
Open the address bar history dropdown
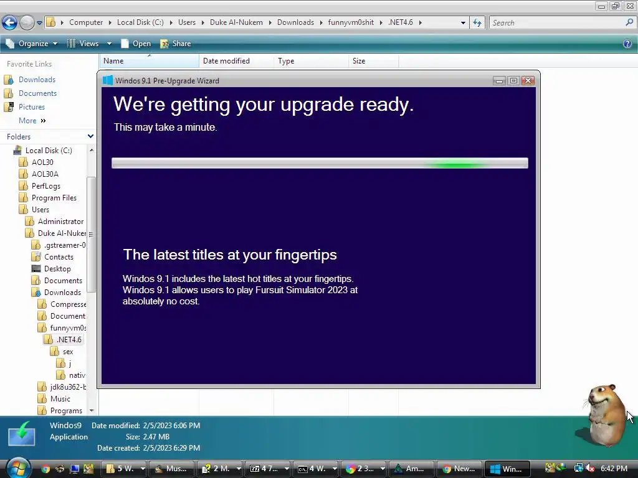463,23
